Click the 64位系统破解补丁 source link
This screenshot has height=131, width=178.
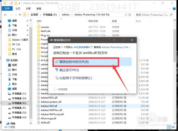coord(83,47)
